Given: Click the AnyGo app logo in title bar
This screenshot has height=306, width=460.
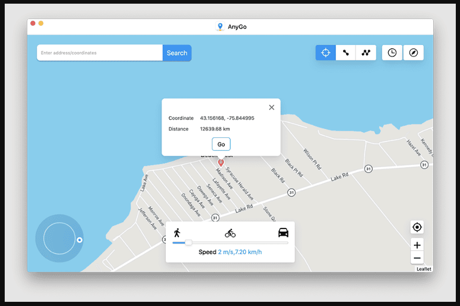Looking at the screenshot, I should (x=220, y=26).
